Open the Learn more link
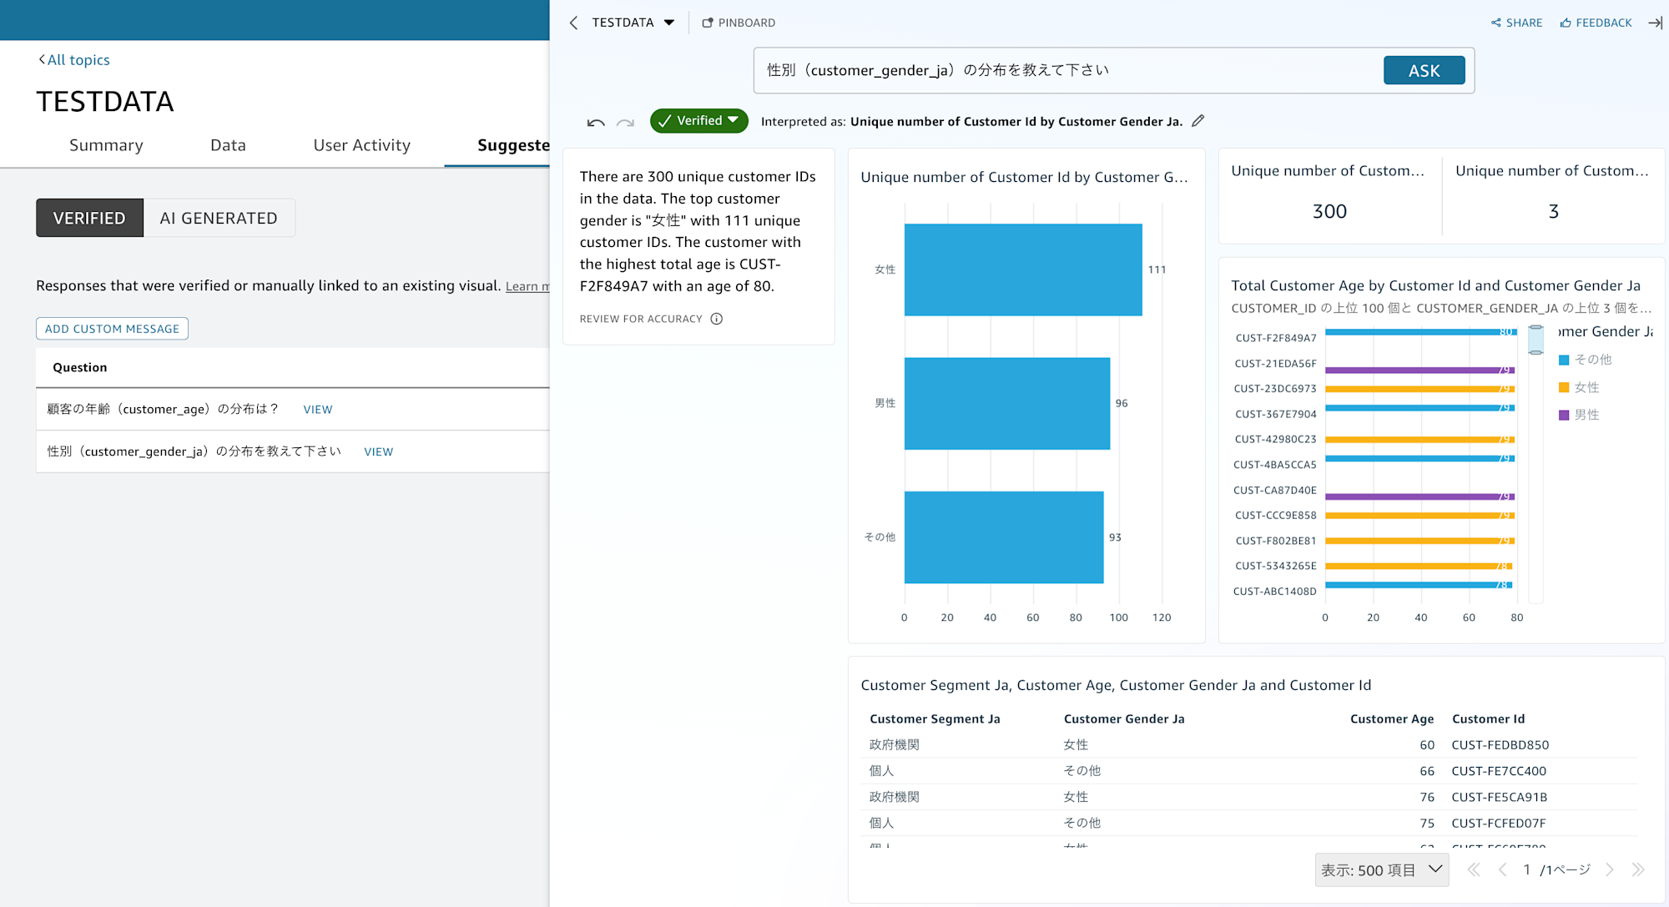The height and width of the screenshot is (907, 1669). pyautogui.click(x=527, y=286)
